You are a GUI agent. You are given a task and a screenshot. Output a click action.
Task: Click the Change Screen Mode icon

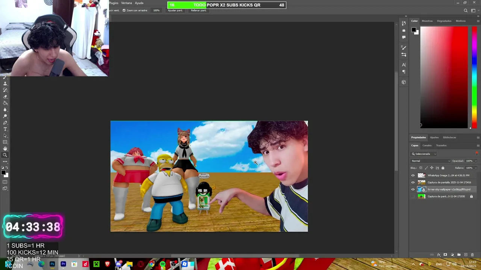tap(5, 188)
